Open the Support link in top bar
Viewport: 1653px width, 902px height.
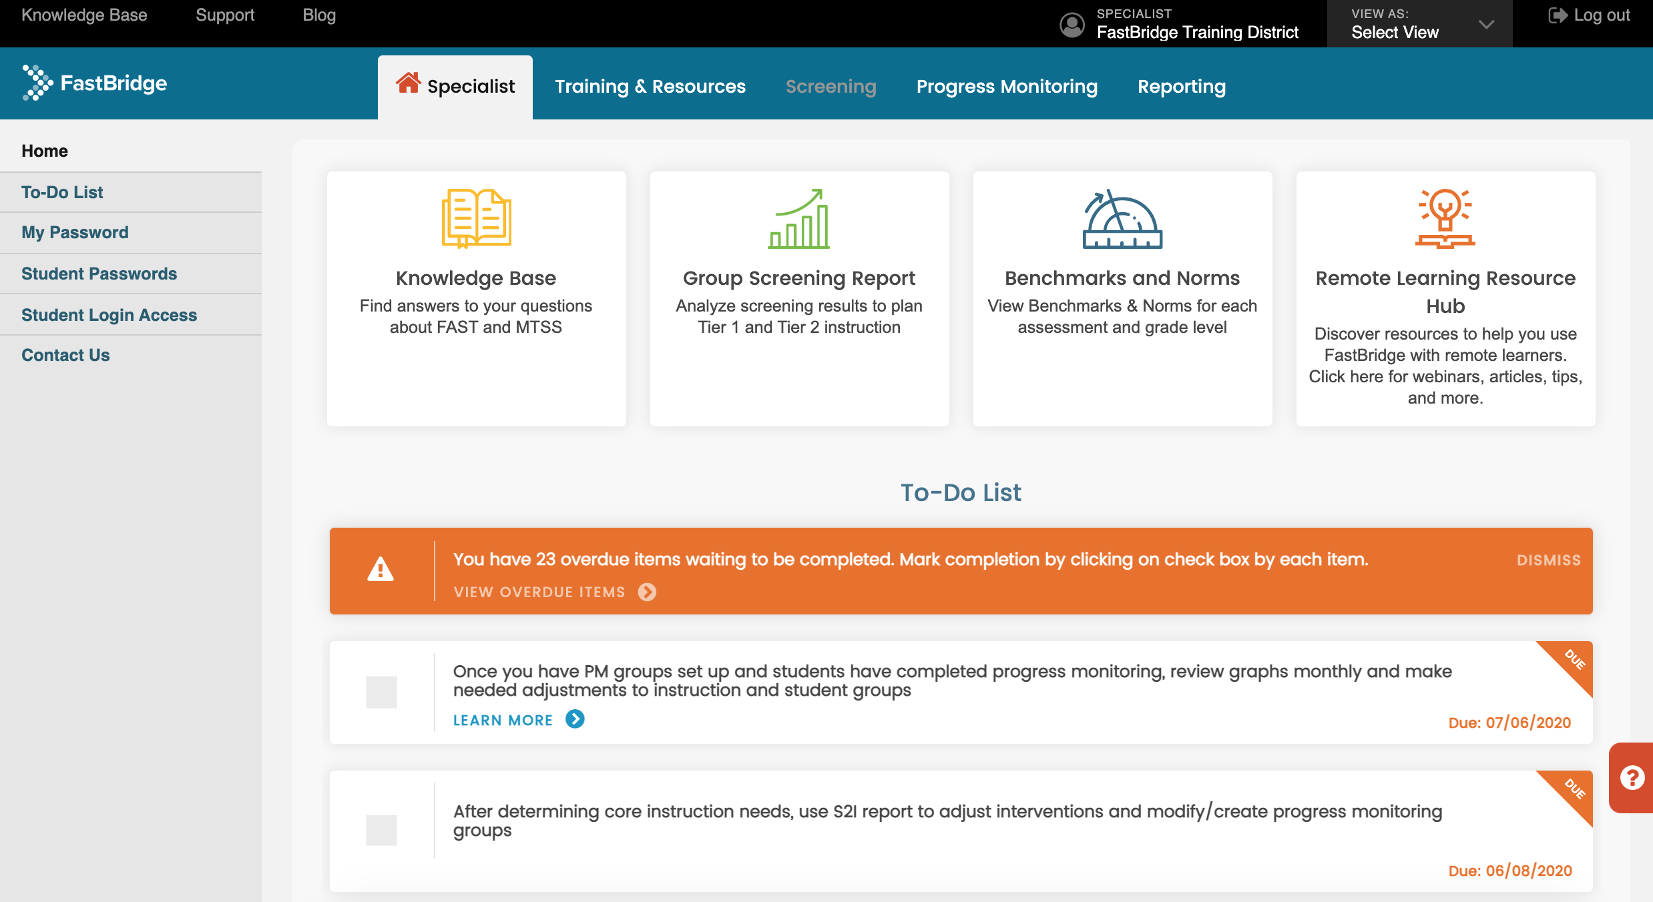coord(225,15)
